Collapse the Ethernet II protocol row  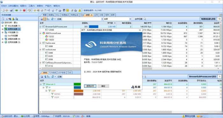[x=41, y=84]
